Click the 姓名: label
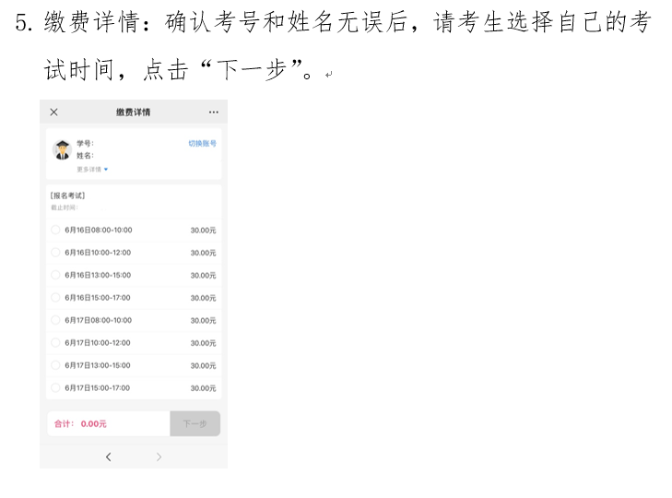672x498 pixels. tap(85, 155)
